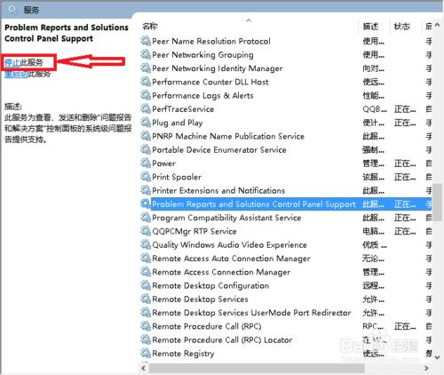The height and width of the screenshot is (375, 444).
Task: Select Portable Device Enumerator Service name
Action: (219, 149)
